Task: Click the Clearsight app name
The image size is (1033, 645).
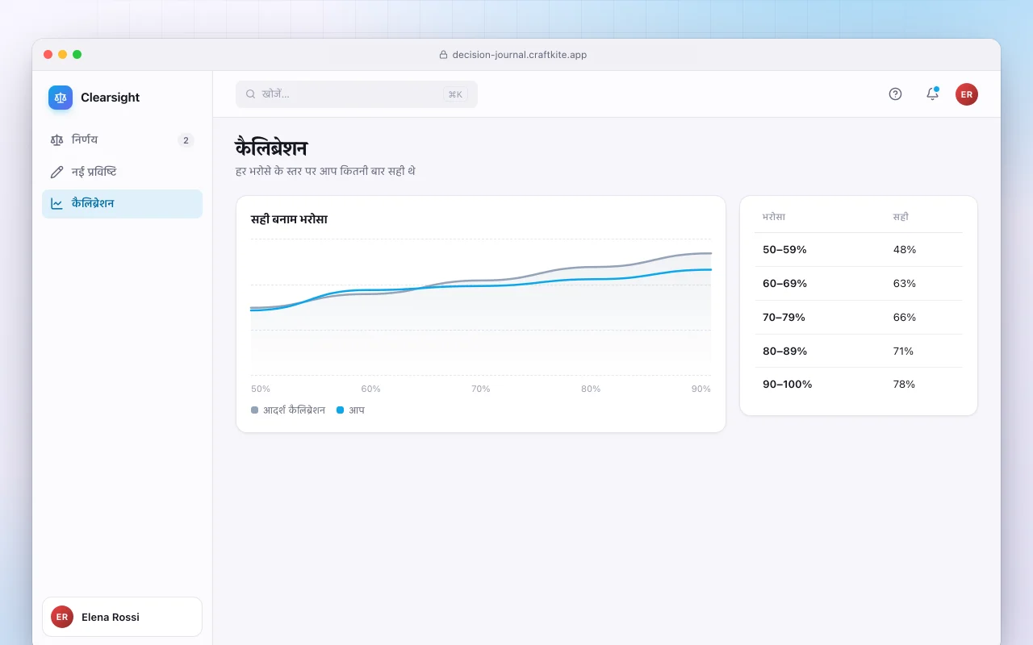Action: 111,98
